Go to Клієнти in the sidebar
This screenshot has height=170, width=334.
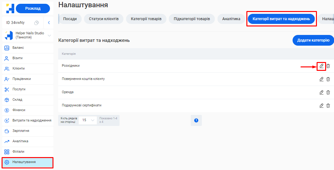point(18,69)
